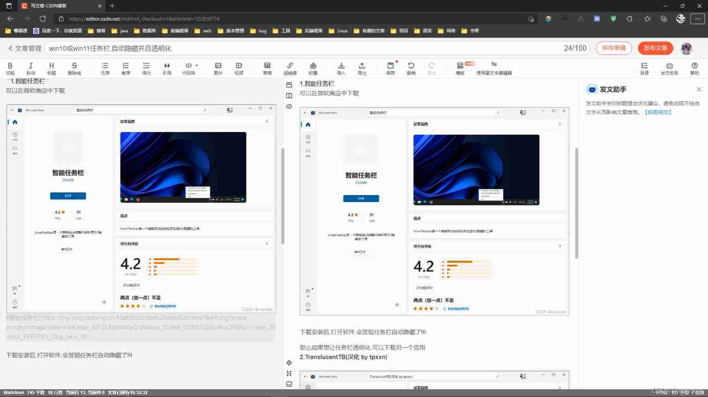Publish the article with 发布文章
This screenshot has height=397, width=708.
click(655, 48)
